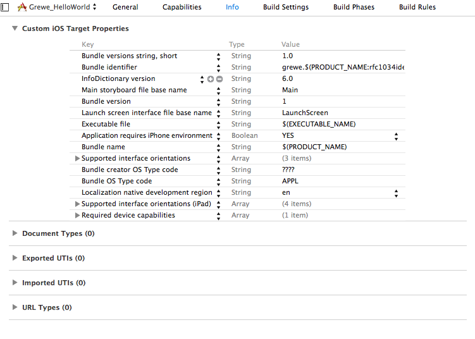Viewport: 475px width, 339px height.
Task: Open the 'en' localization region value popup
Action: coord(396,193)
